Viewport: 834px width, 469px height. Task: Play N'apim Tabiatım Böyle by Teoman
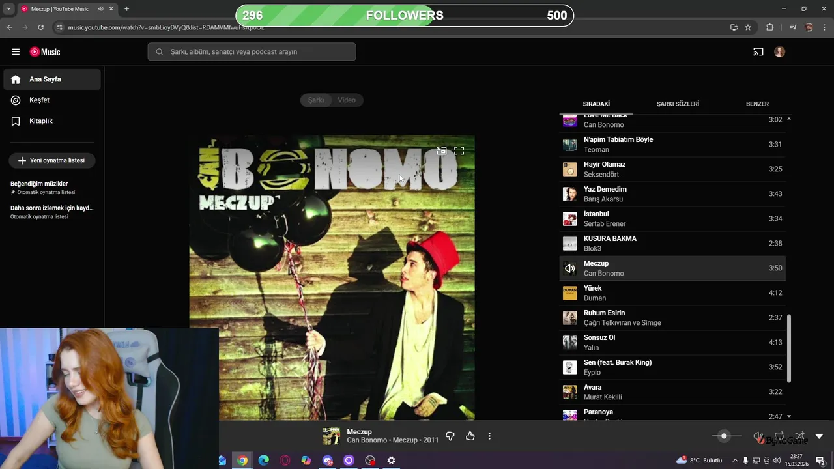[x=672, y=145]
